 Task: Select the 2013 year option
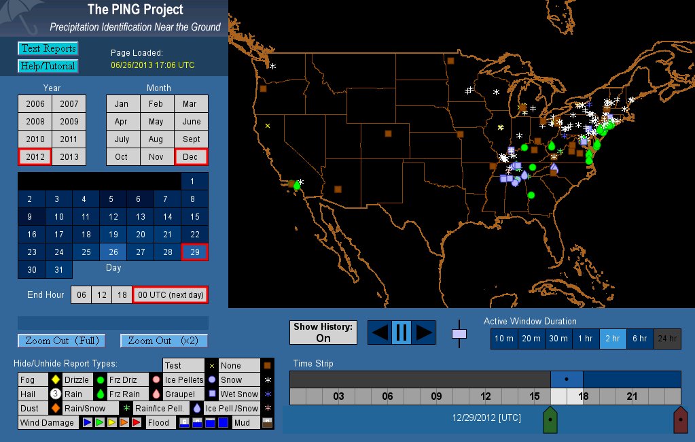69,156
